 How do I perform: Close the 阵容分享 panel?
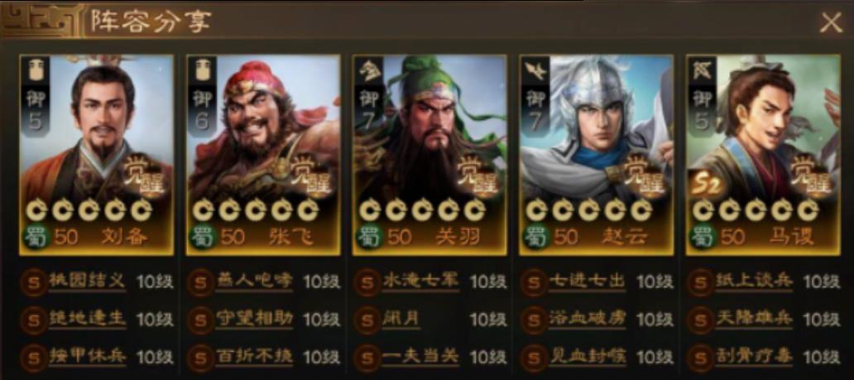tap(831, 22)
